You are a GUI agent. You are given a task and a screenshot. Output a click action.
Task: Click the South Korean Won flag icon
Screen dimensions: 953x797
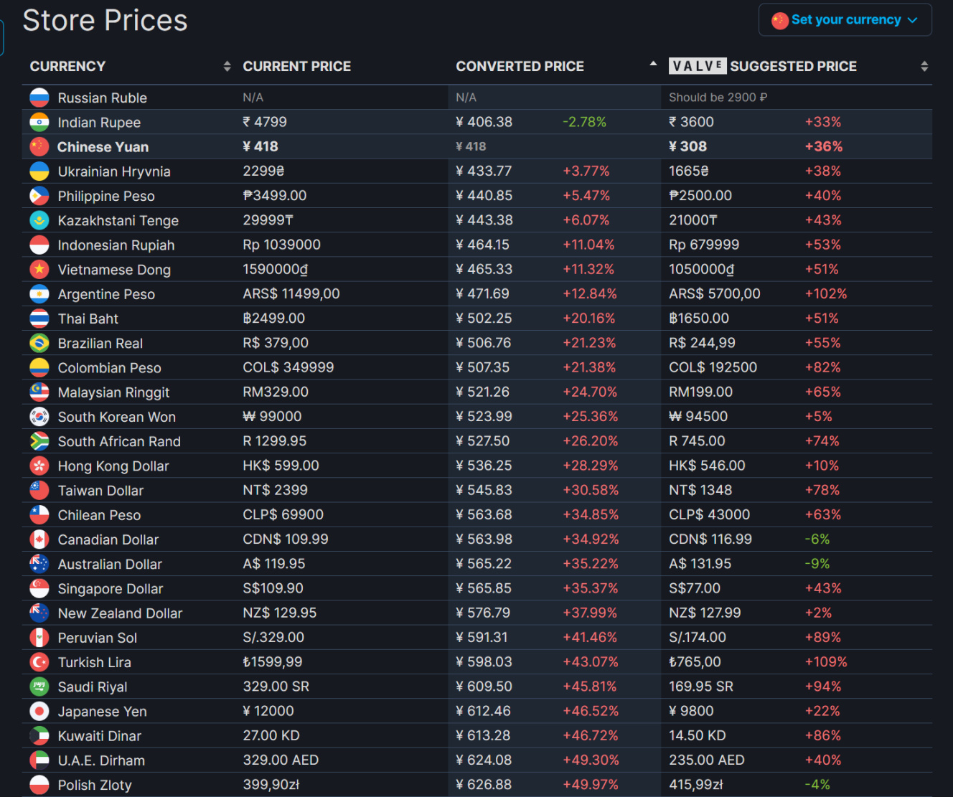tap(39, 417)
